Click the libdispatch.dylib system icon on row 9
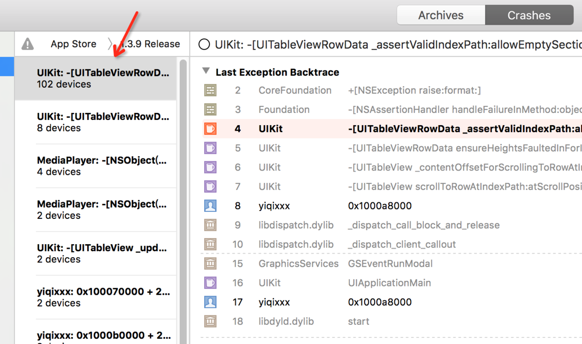This screenshot has width=582, height=344. click(210, 224)
